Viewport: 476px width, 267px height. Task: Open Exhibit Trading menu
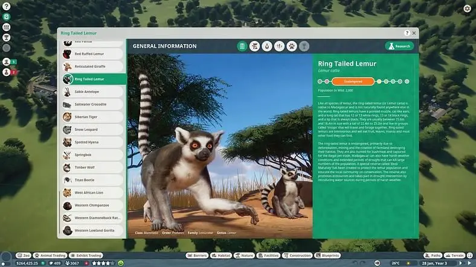coord(86,256)
